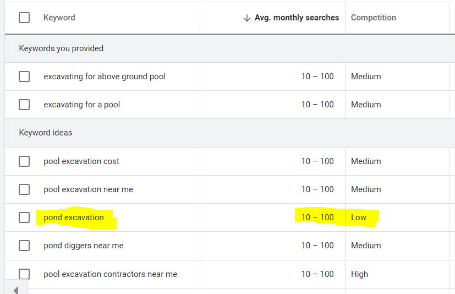Image resolution: width=455 pixels, height=294 pixels.
Task: Select the excavating for a pool checkbox
Action: click(x=24, y=105)
